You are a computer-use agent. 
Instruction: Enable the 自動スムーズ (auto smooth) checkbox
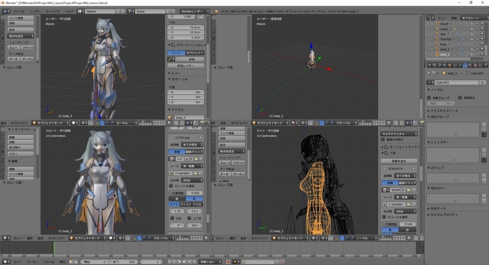click(429, 97)
